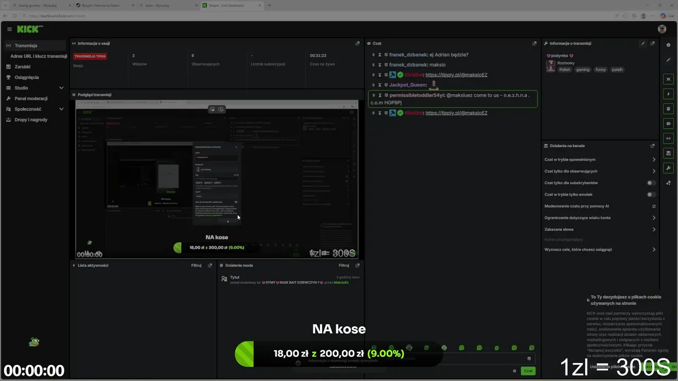Ban franek_dzbanek on 'maksio' message via shield icon
Viewport: 678px width, 381px height.
[x=386, y=65]
